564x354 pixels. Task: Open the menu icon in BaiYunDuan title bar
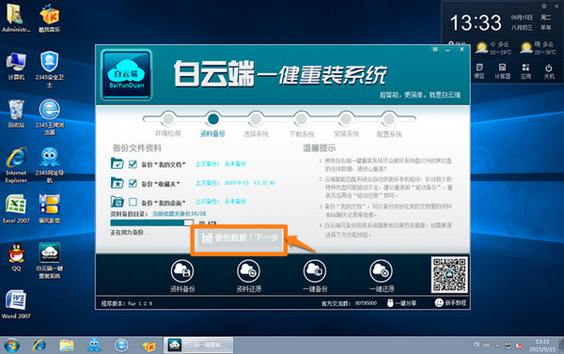[x=435, y=49]
